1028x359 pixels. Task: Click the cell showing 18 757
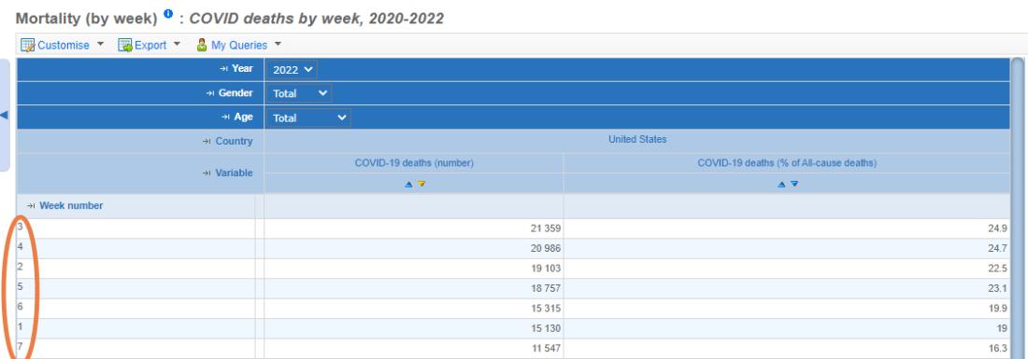[414, 288]
